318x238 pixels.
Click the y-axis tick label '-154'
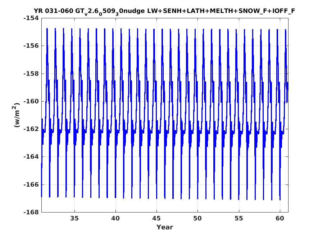(31, 18)
